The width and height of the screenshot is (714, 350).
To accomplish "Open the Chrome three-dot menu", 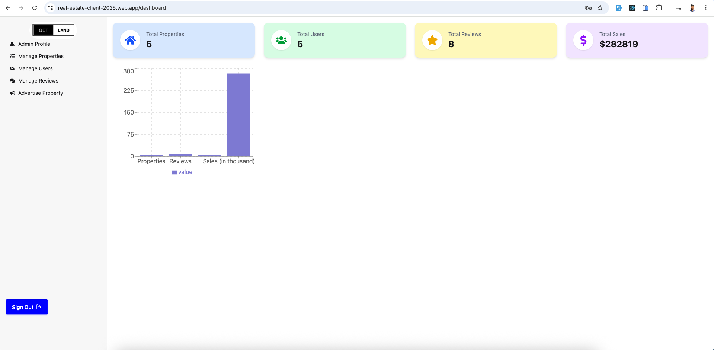I will 706,8.
